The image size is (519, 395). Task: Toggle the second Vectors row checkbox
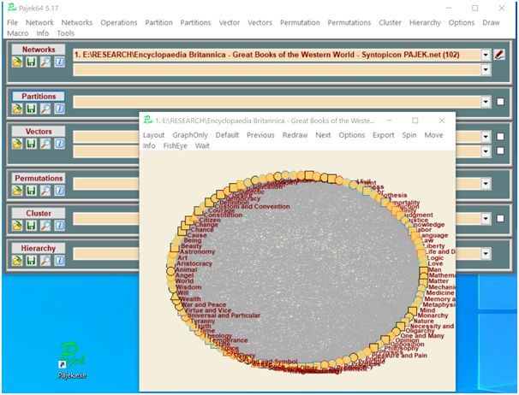coord(500,150)
